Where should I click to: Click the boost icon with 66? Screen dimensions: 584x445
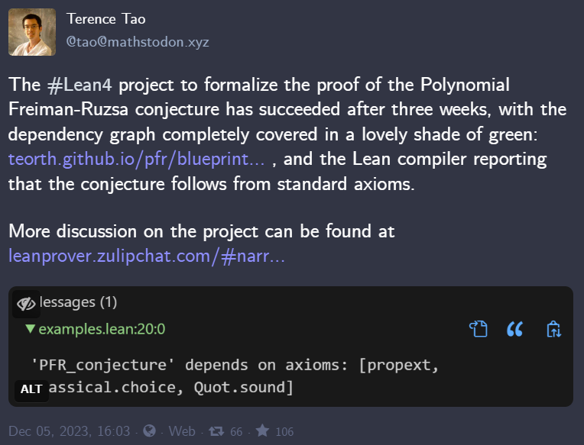coord(217,431)
